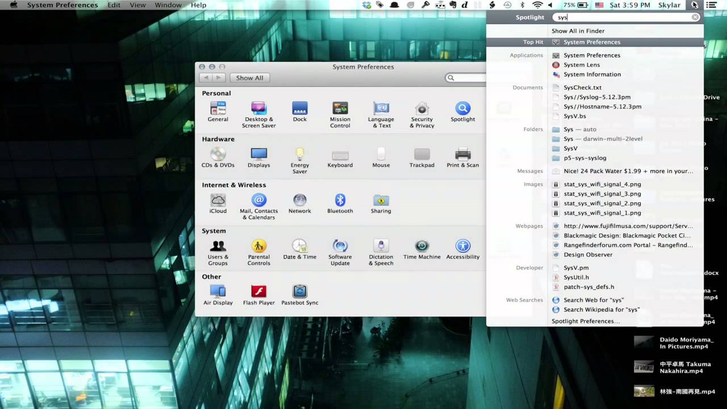Open Energy Saver settings
This screenshot has height=409, width=727.
coord(299,153)
